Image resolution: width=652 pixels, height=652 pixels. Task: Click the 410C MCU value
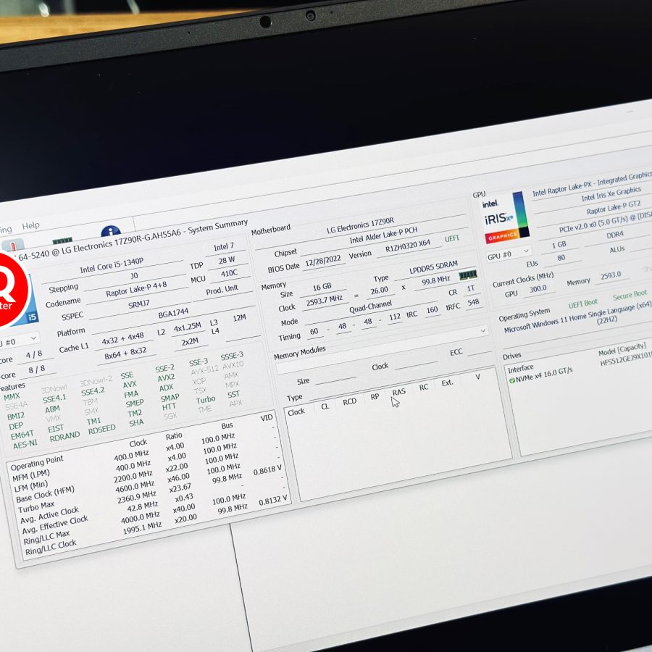coord(229,274)
